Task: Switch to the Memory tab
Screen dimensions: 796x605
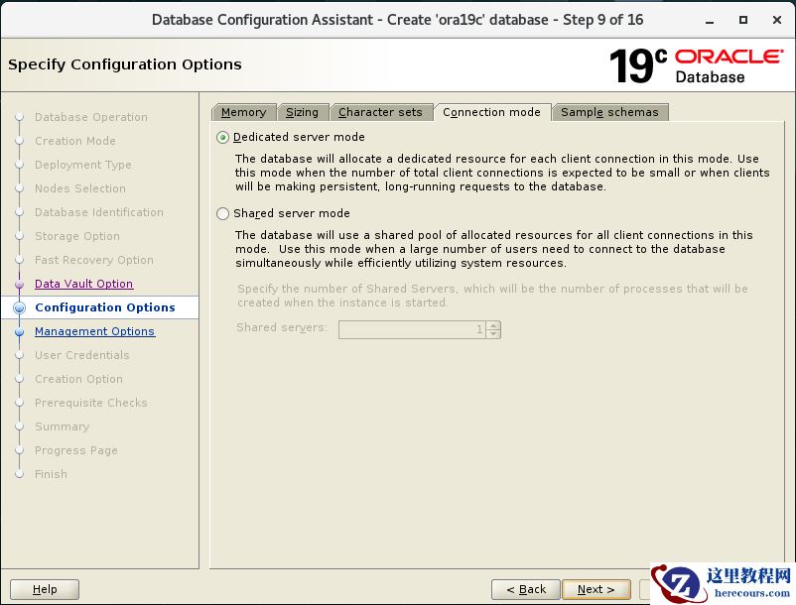Action: pos(244,112)
